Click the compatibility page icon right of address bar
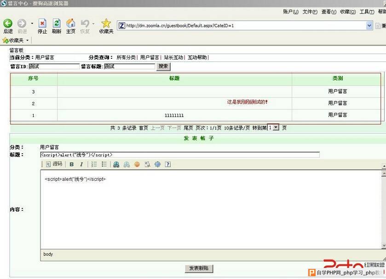Image resolution: width=386 pixels, height=279 pixels. (x=378, y=26)
